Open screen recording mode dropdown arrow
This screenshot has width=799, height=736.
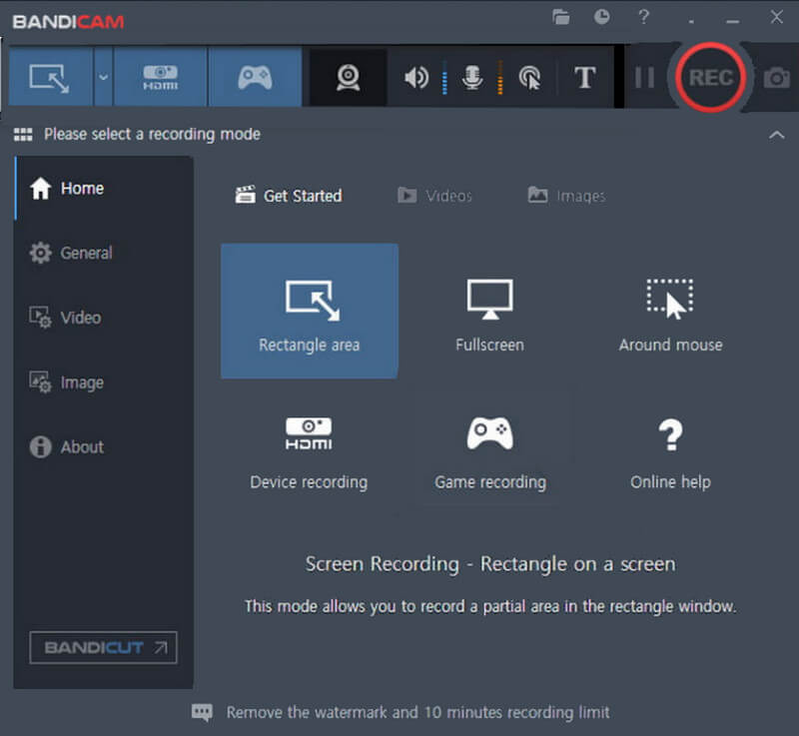pyautogui.click(x=104, y=78)
